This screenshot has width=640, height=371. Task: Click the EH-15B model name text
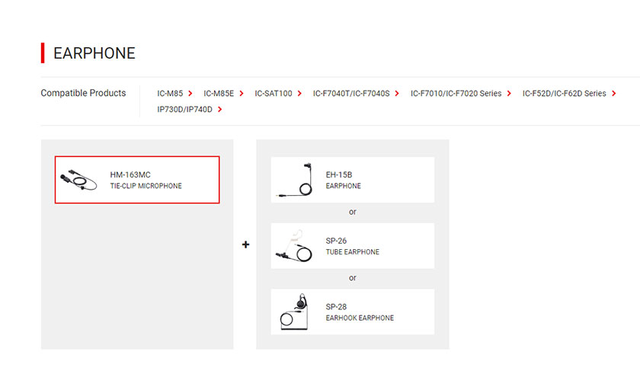pos(339,174)
